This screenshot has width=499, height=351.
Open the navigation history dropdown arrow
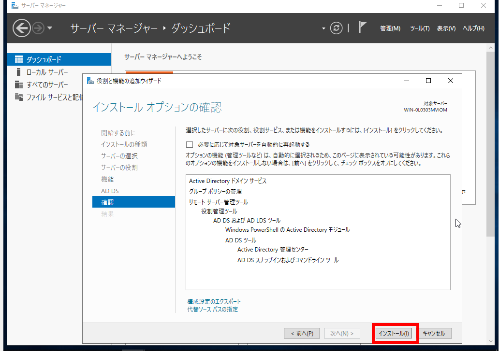[50, 28]
